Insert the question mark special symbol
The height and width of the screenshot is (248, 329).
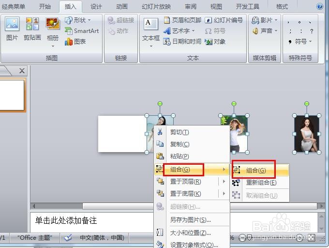pos(312,31)
